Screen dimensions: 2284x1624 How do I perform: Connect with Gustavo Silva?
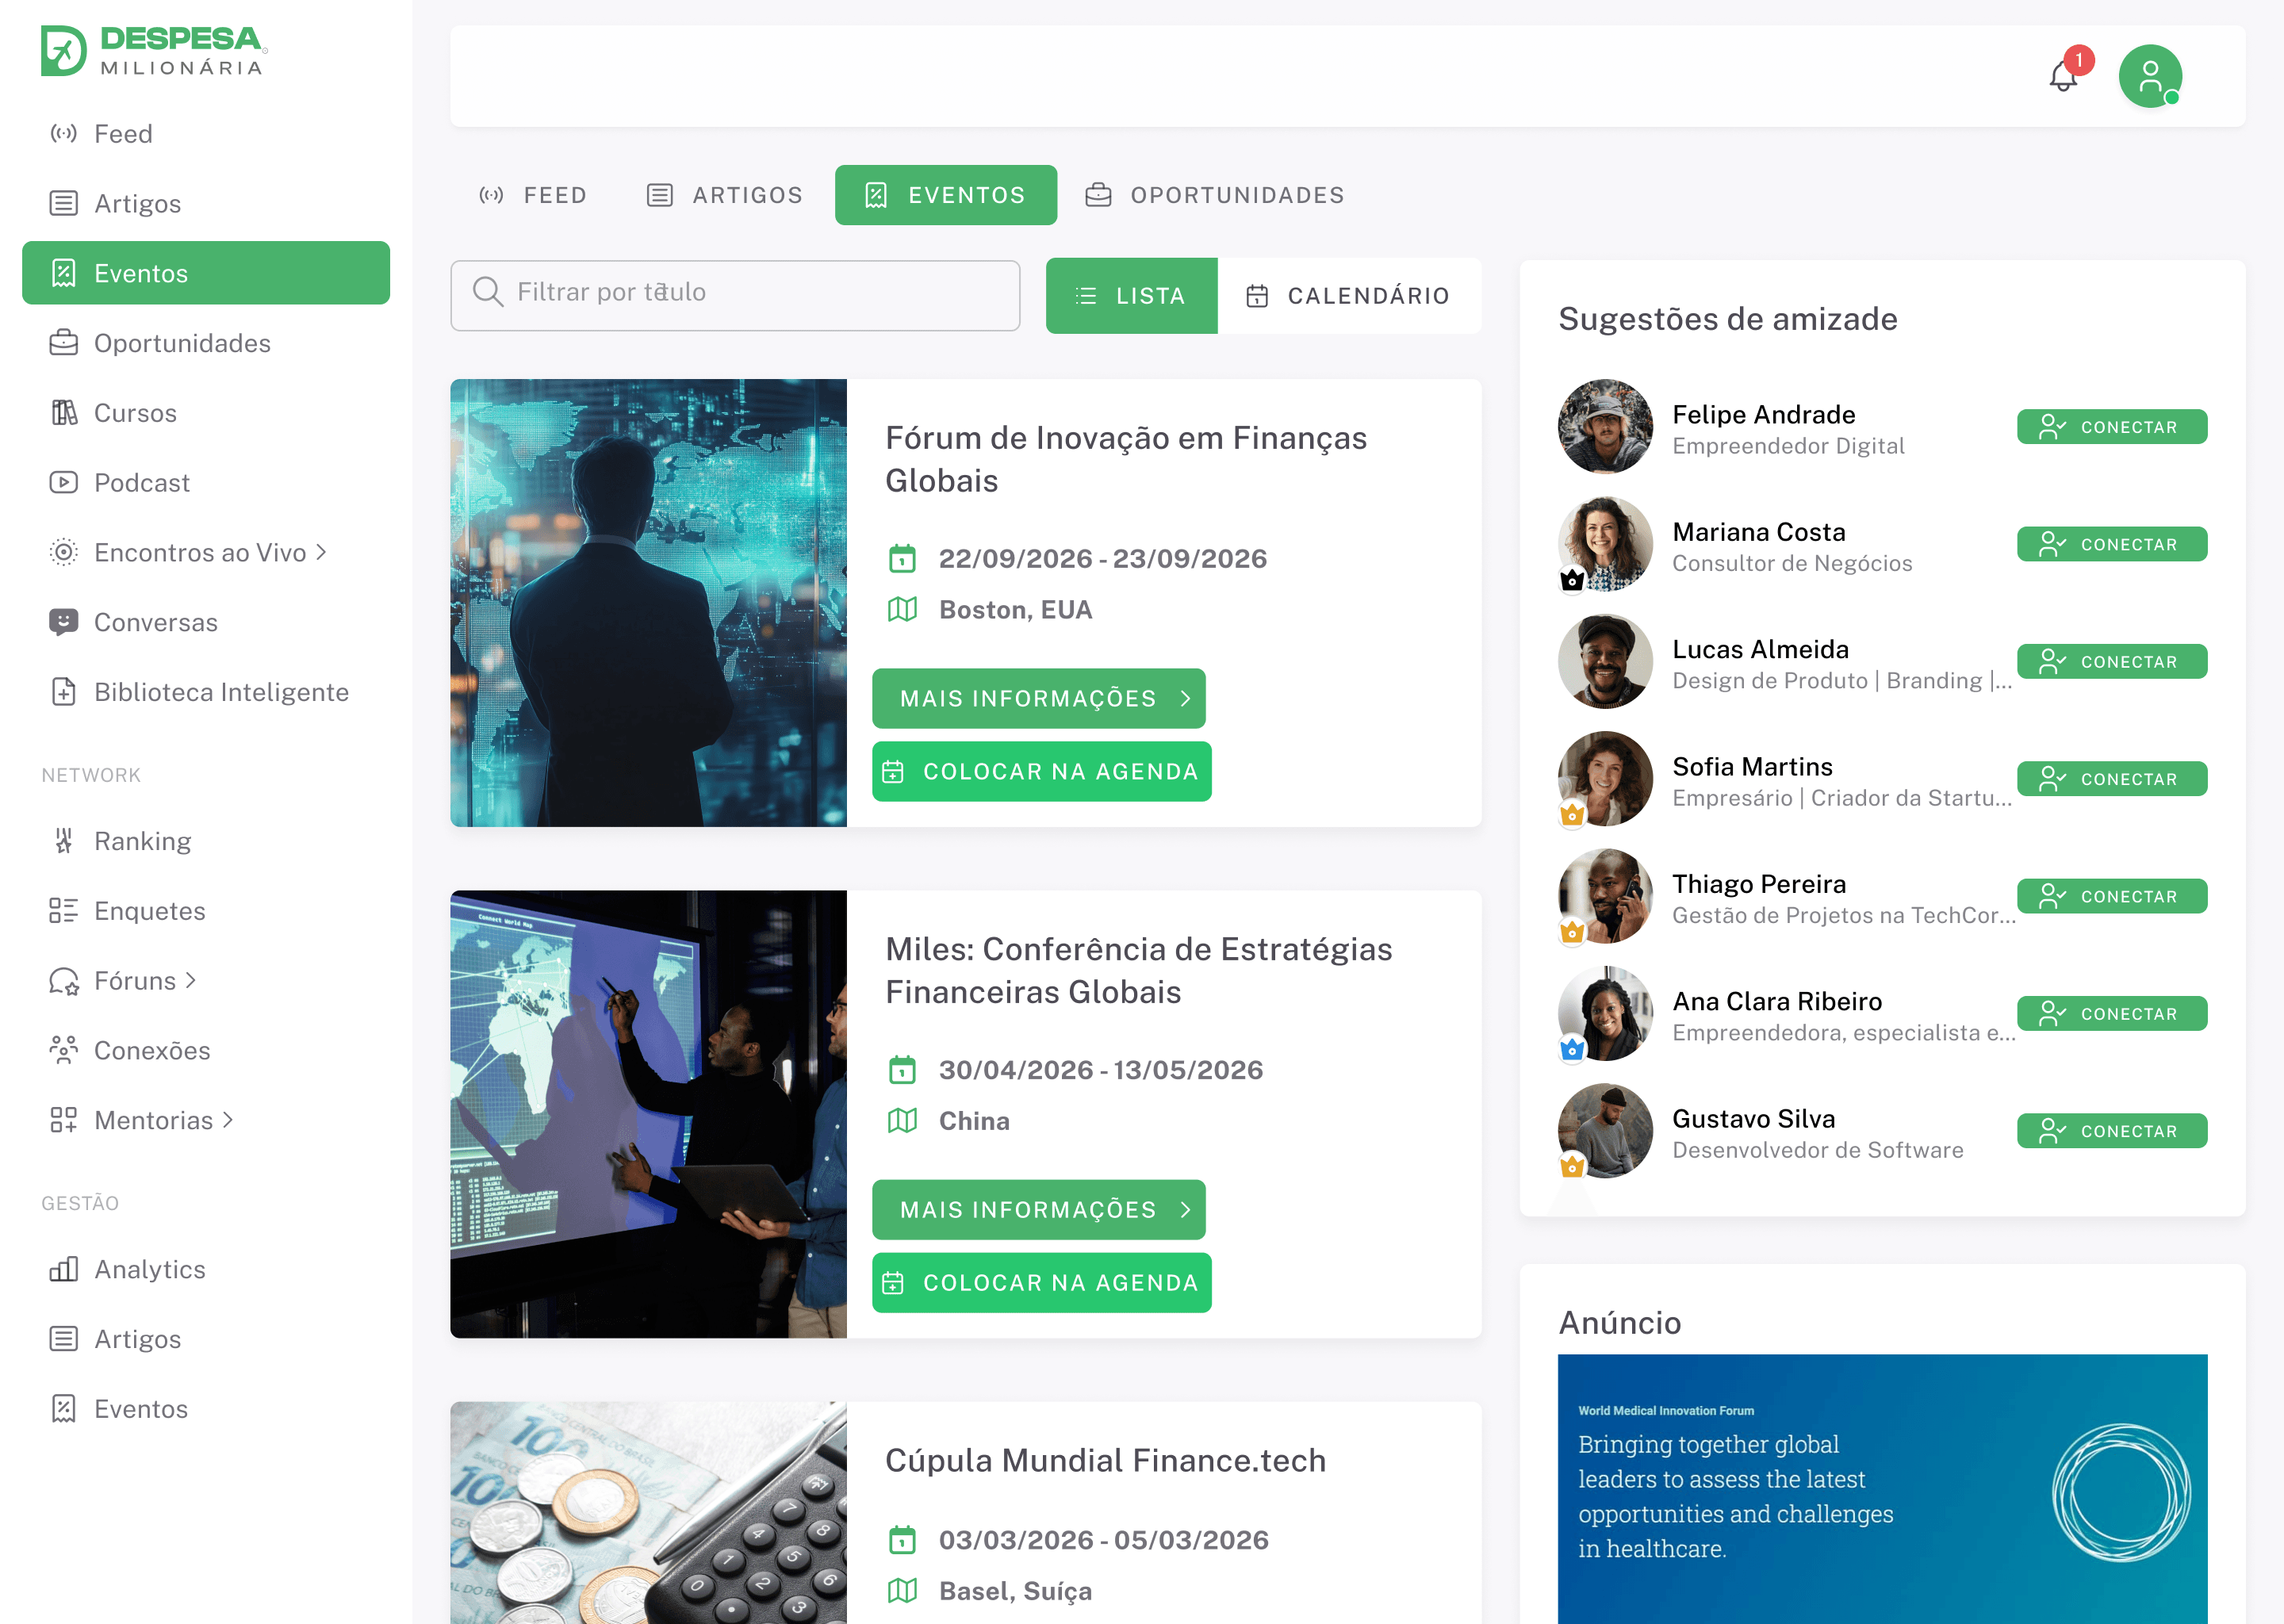(x=2111, y=1131)
